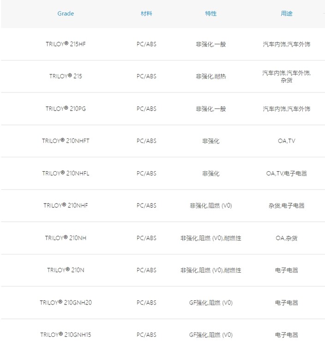325x347 pixels.
Task: Select the TRILOY 210GNH15 grade entry
Action: 66,335
